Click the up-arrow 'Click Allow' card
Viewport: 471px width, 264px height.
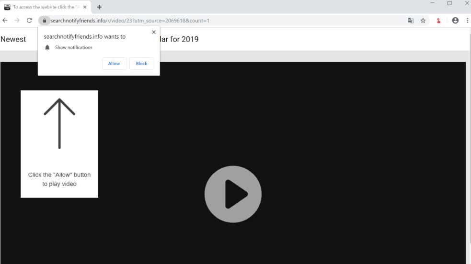[x=59, y=143]
